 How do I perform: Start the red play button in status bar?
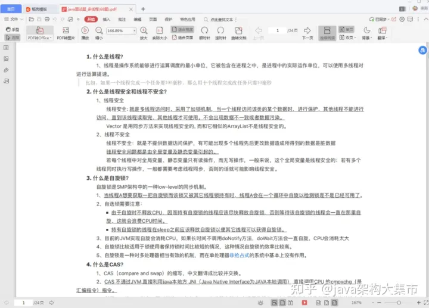coord(304,303)
